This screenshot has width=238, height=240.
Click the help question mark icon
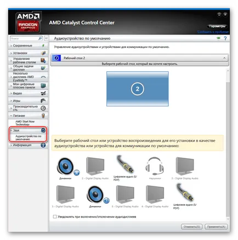click(225, 38)
